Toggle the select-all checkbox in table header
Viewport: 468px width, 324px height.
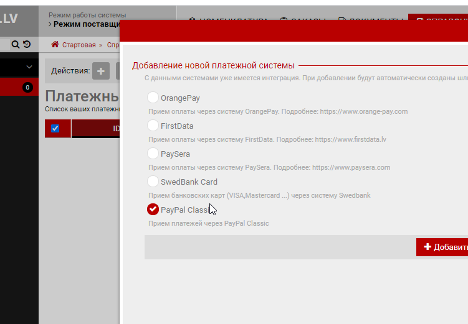tap(55, 128)
